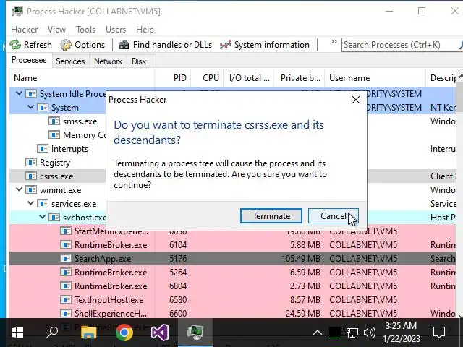Select the ShellExperienceH... process row

232,313
